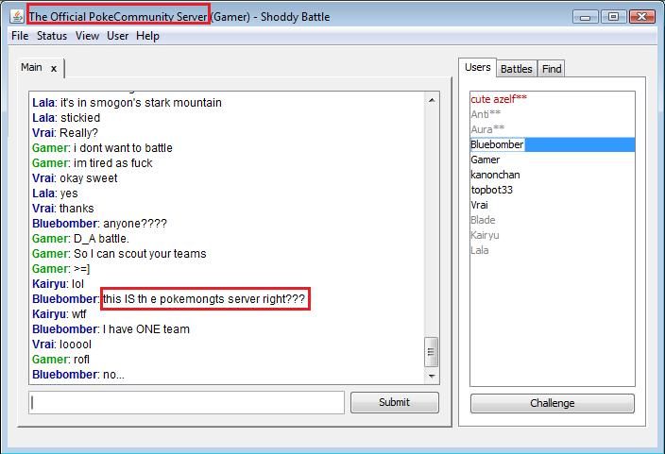Screen dimensions: 665x454
Task: Maximize the Shoddy Battle window
Action: pyautogui.click(x=613, y=17)
